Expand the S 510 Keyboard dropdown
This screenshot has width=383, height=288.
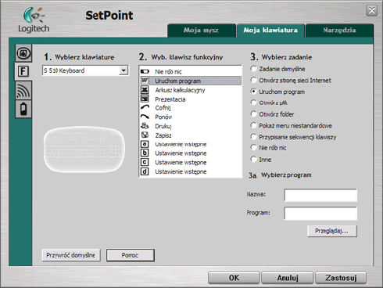click(x=123, y=70)
